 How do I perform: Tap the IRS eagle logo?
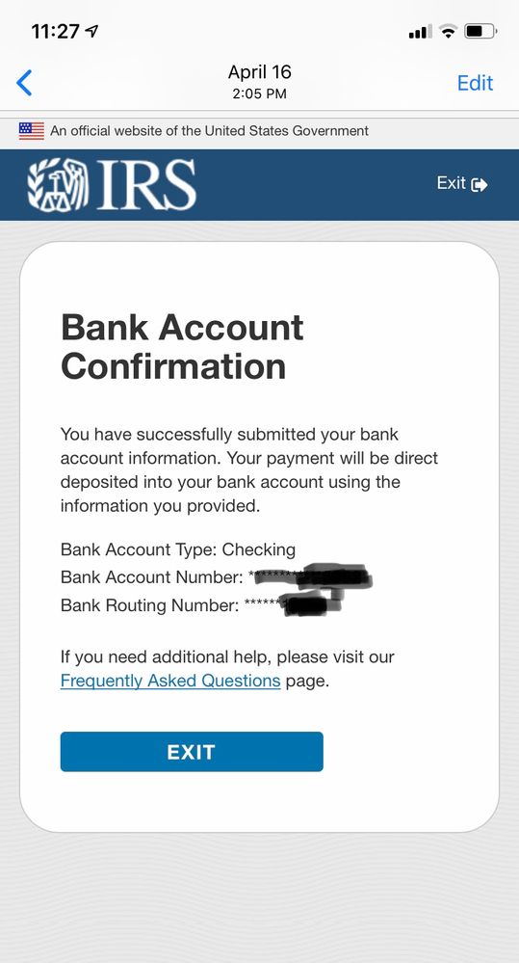59,185
